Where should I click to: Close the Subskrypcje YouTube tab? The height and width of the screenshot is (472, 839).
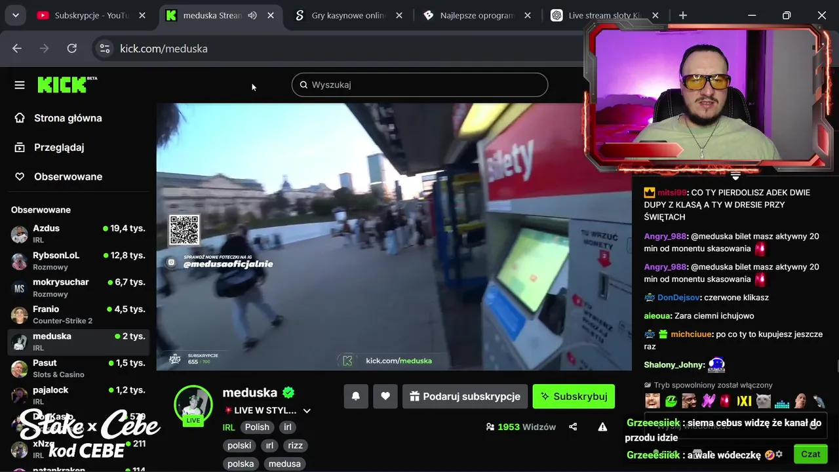pyautogui.click(x=142, y=15)
